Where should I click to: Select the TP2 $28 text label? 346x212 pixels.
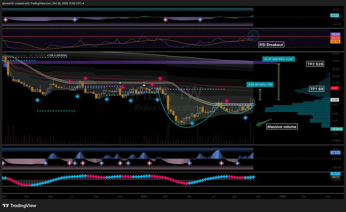click(x=315, y=64)
